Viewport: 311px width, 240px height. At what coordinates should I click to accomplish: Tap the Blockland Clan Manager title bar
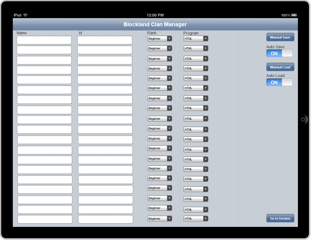click(x=155, y=24)
